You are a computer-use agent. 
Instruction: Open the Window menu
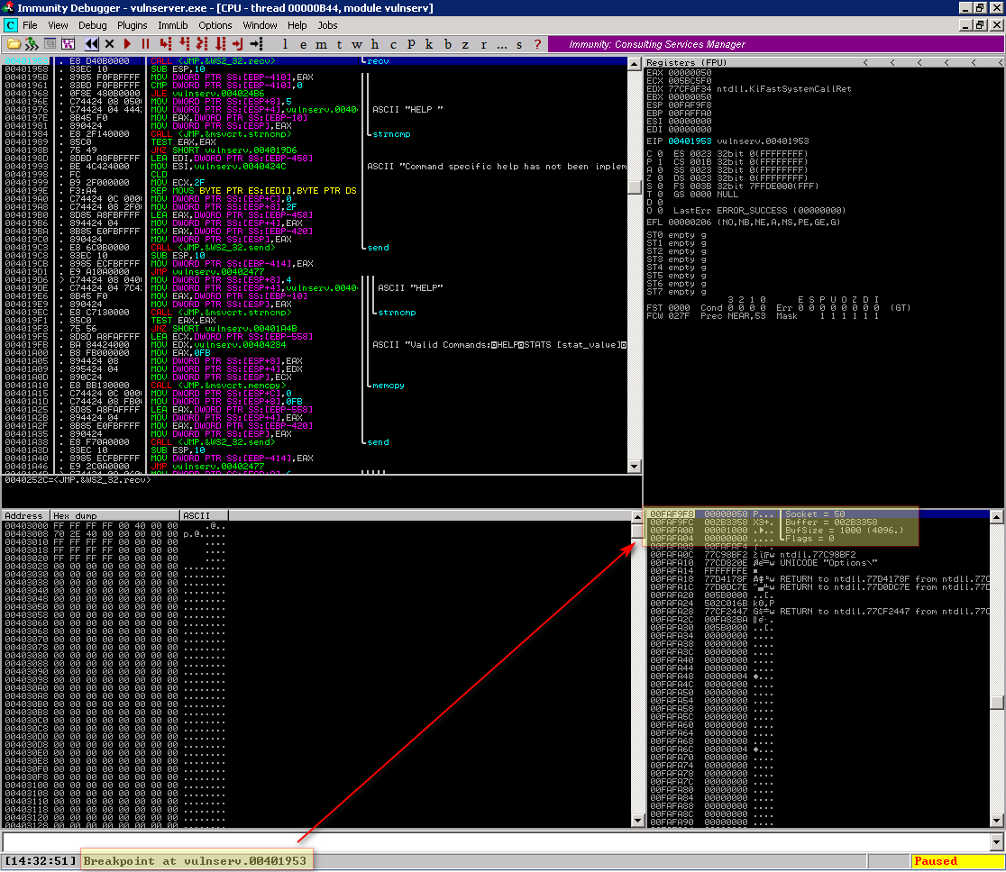tap(260, 25)
